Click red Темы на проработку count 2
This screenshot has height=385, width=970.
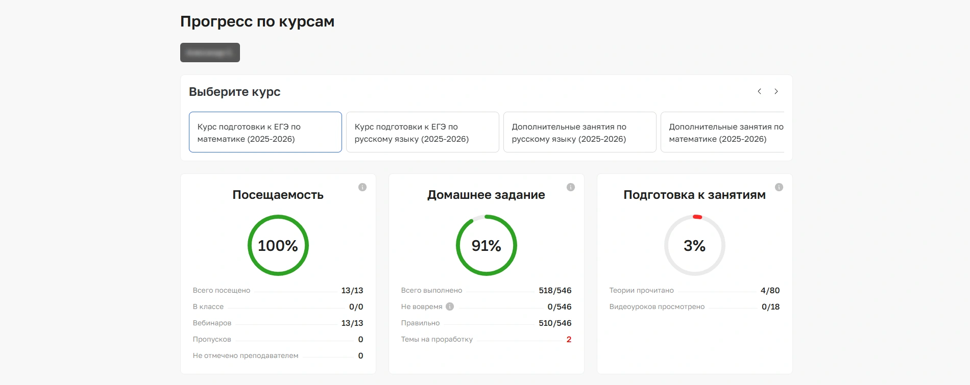click(x=569, y=340)
